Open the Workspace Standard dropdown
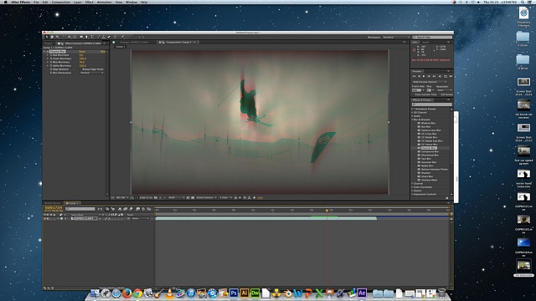 tap(396, 37)
